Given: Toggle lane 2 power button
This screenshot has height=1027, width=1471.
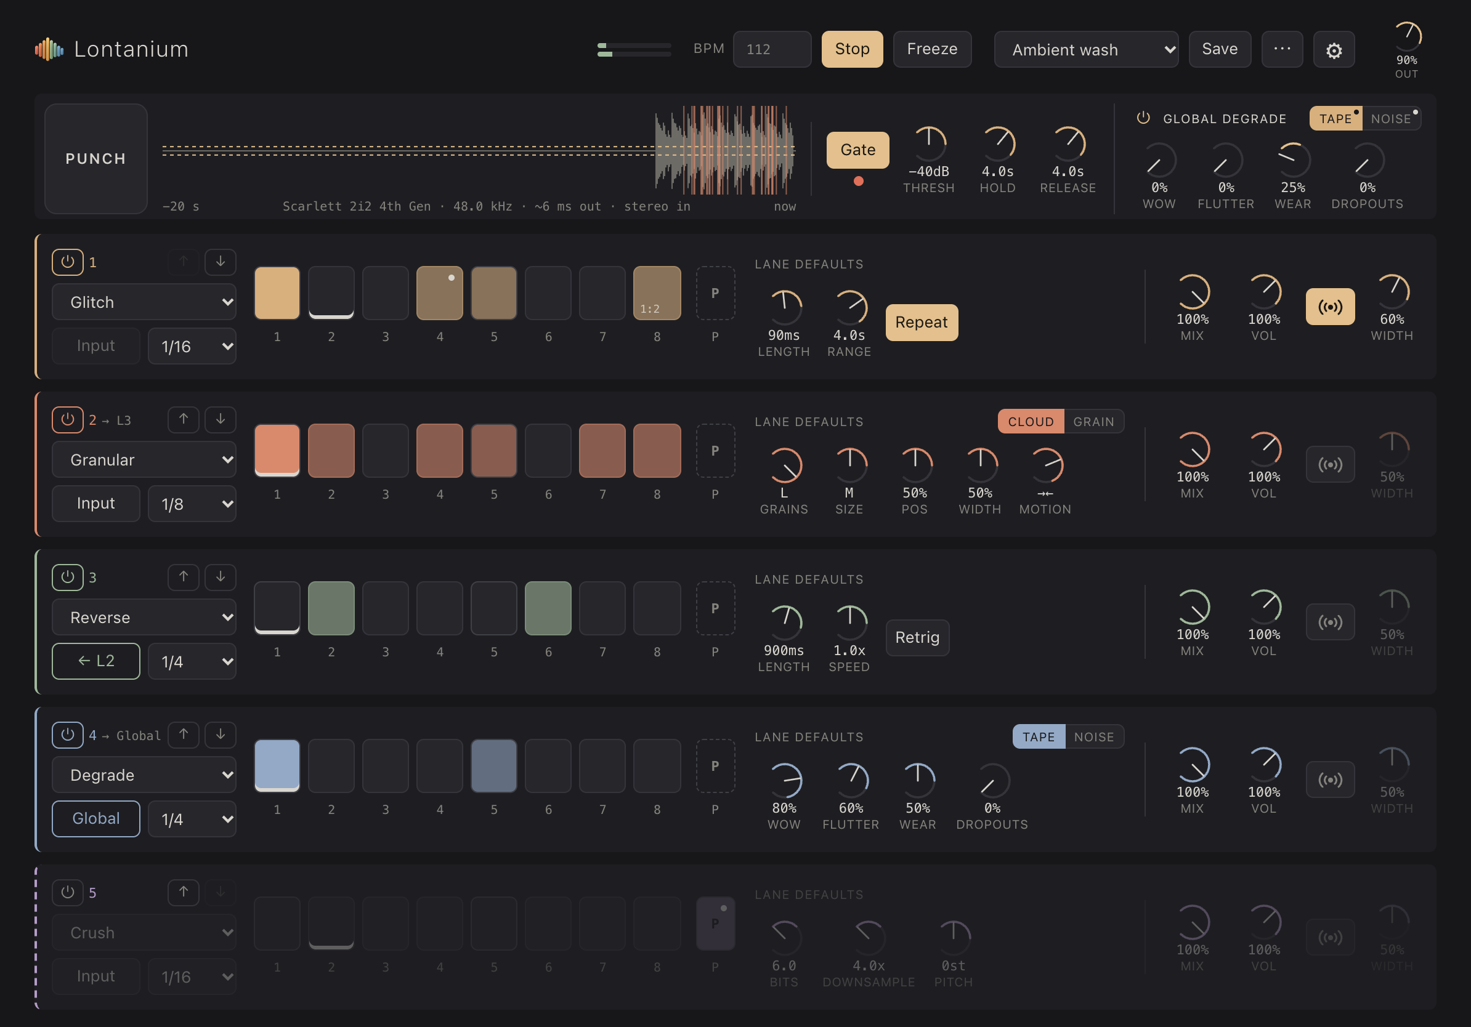Looking at the screenshot, I should pyautogui.click(x=67, y=419).
